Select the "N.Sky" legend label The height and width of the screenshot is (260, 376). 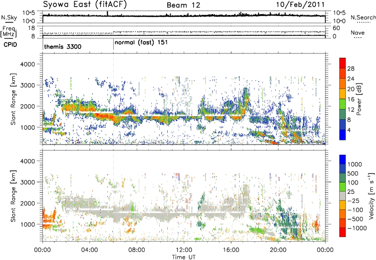point(9,17)
